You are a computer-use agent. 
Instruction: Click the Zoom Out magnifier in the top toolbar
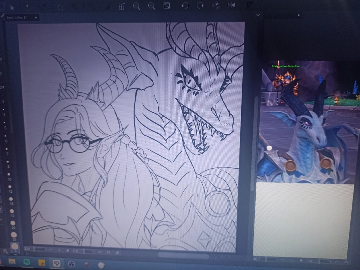click(136, 6)
